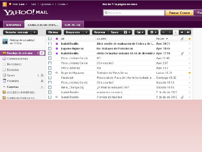The height and width of the screenshot is (152, 202).
Task: Go to last page of messages
Action: (188, 32)
